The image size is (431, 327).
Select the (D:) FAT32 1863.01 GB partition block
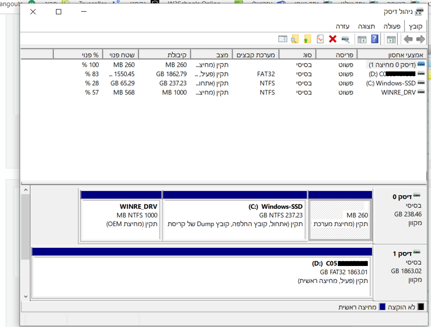[201, 277]
